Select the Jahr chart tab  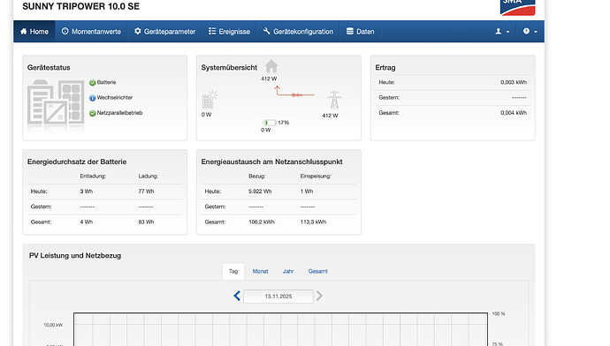coord(288,272)
